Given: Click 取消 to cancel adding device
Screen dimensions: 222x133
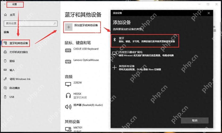Looking at the screenshot, I should (x=195, y=120).
